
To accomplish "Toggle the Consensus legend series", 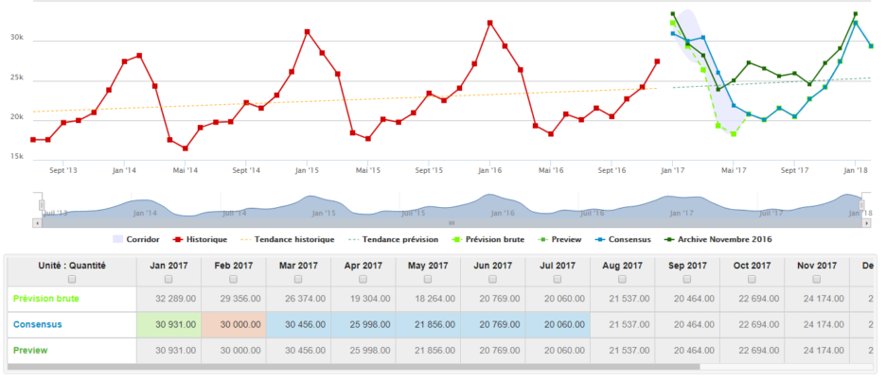I will [622, 239].
